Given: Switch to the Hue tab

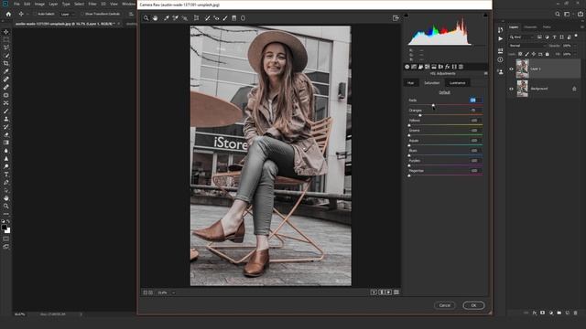Looking at the screenshot, I should [411, 83].
